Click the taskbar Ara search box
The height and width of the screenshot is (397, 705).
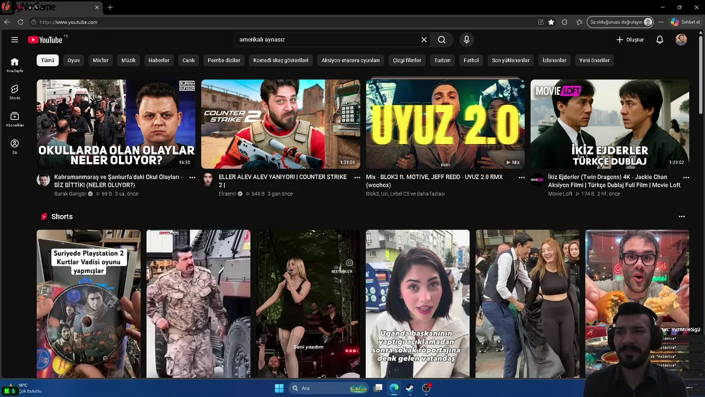point(329,388)
